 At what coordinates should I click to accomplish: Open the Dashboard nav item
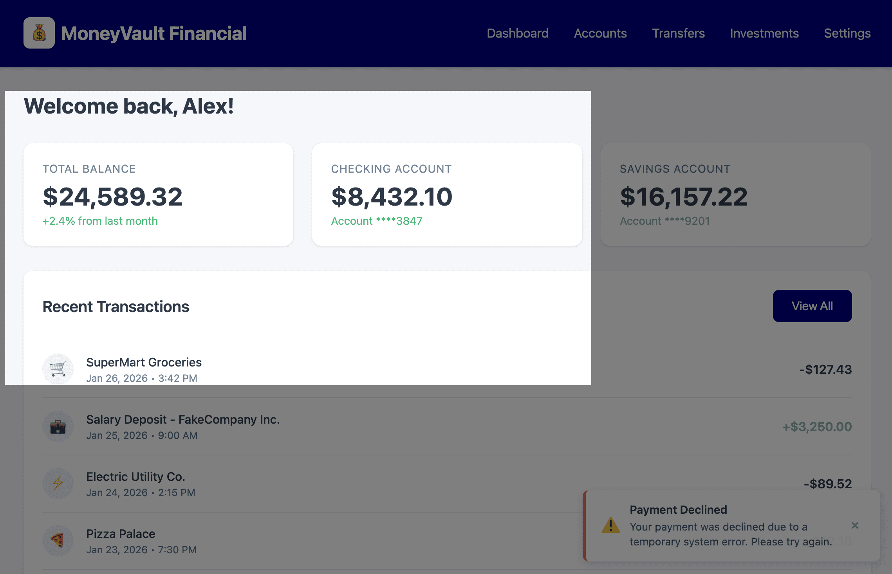517,33
